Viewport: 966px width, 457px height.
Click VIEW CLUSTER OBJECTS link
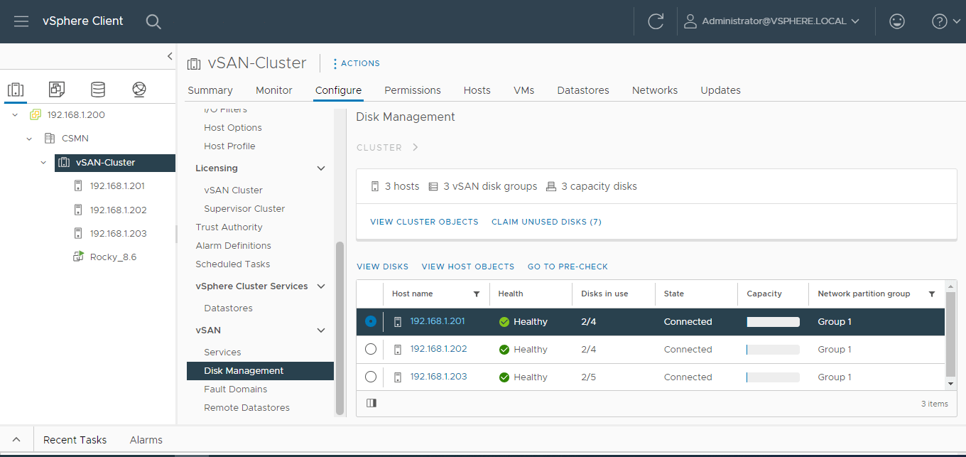[x=424, y=222]
